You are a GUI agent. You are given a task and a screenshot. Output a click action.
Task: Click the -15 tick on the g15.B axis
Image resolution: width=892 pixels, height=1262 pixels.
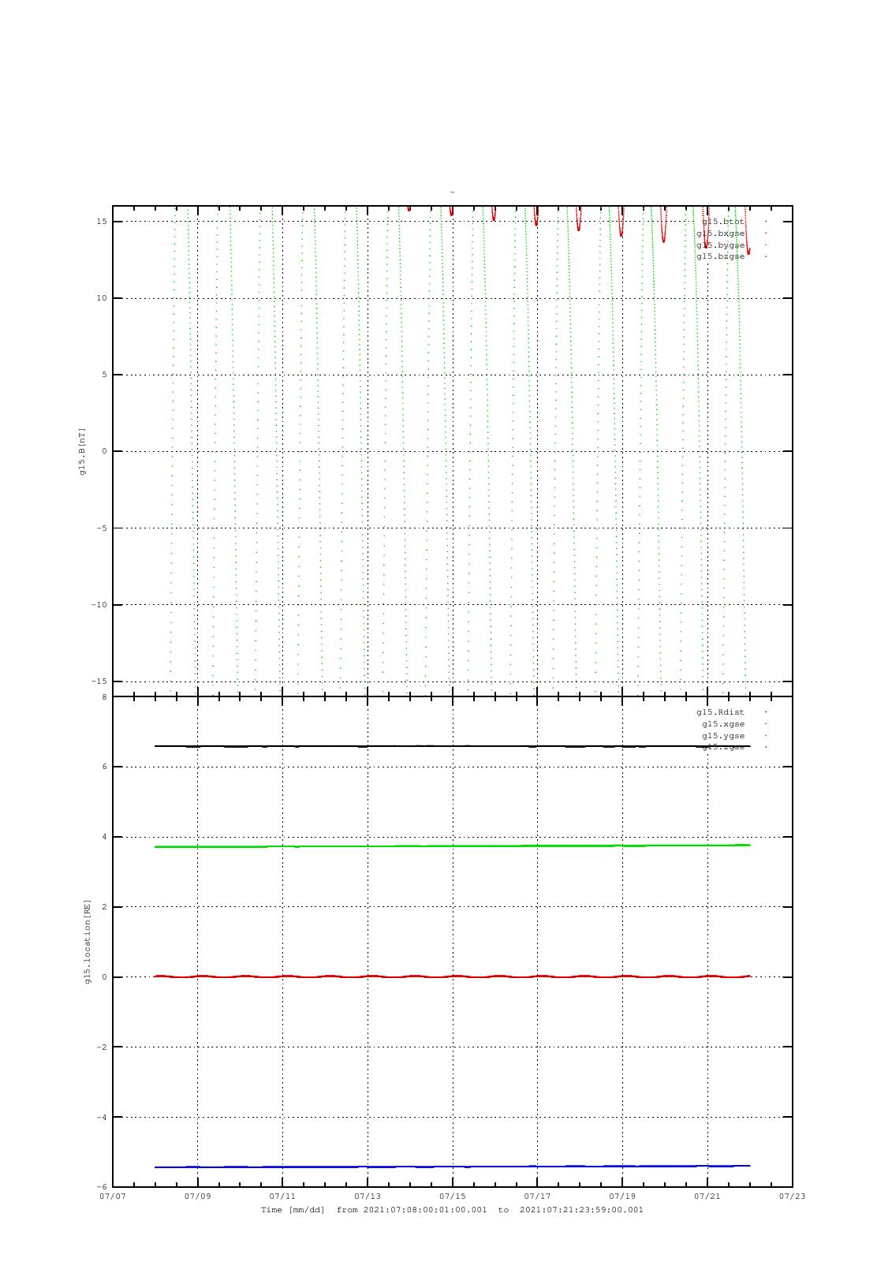[99, 681]
